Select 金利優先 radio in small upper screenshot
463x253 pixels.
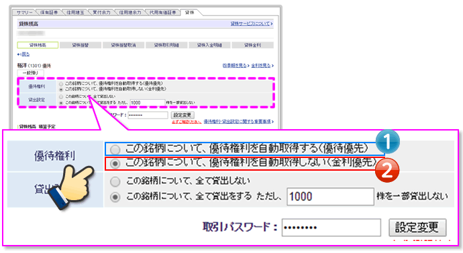[61, 89]
